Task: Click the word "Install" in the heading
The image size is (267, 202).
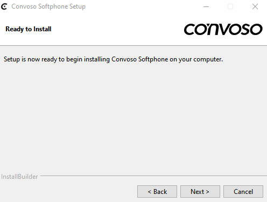Action: (43, 29)
